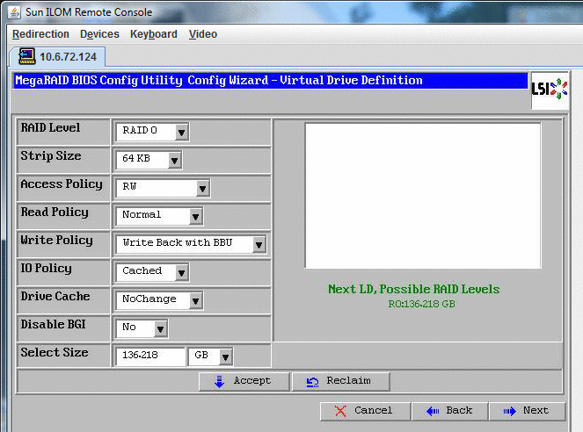Expand the Strip Size dropdown arrow
The height and width of the screenshot is (432, 583).
tap(174, 161)
